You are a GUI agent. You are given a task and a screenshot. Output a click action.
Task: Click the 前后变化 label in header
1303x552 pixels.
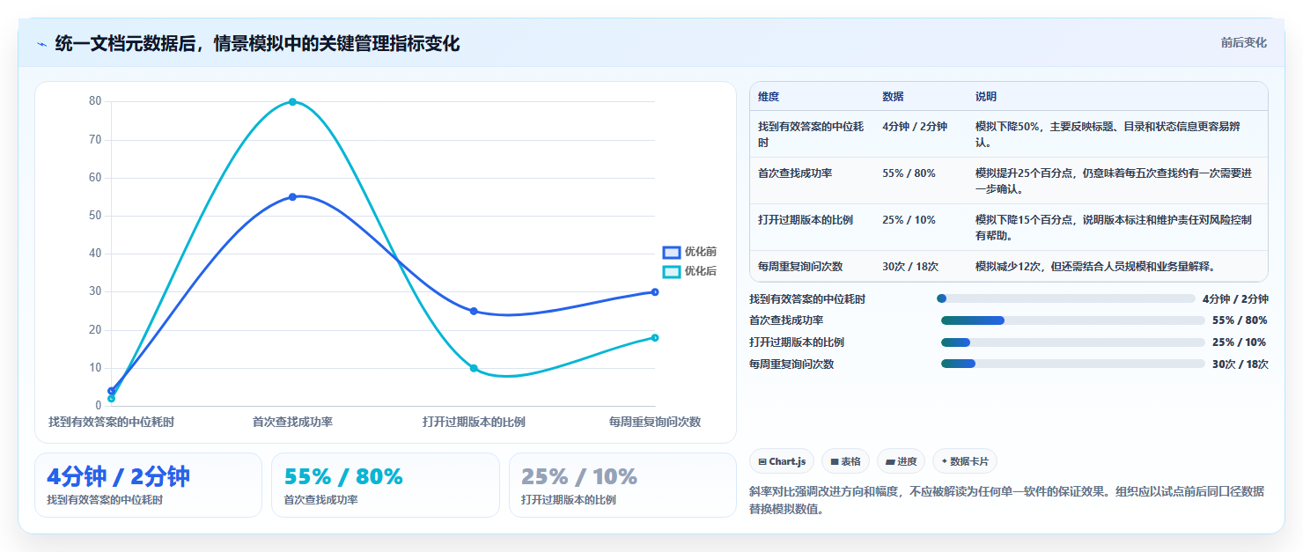click(1244, 42)
